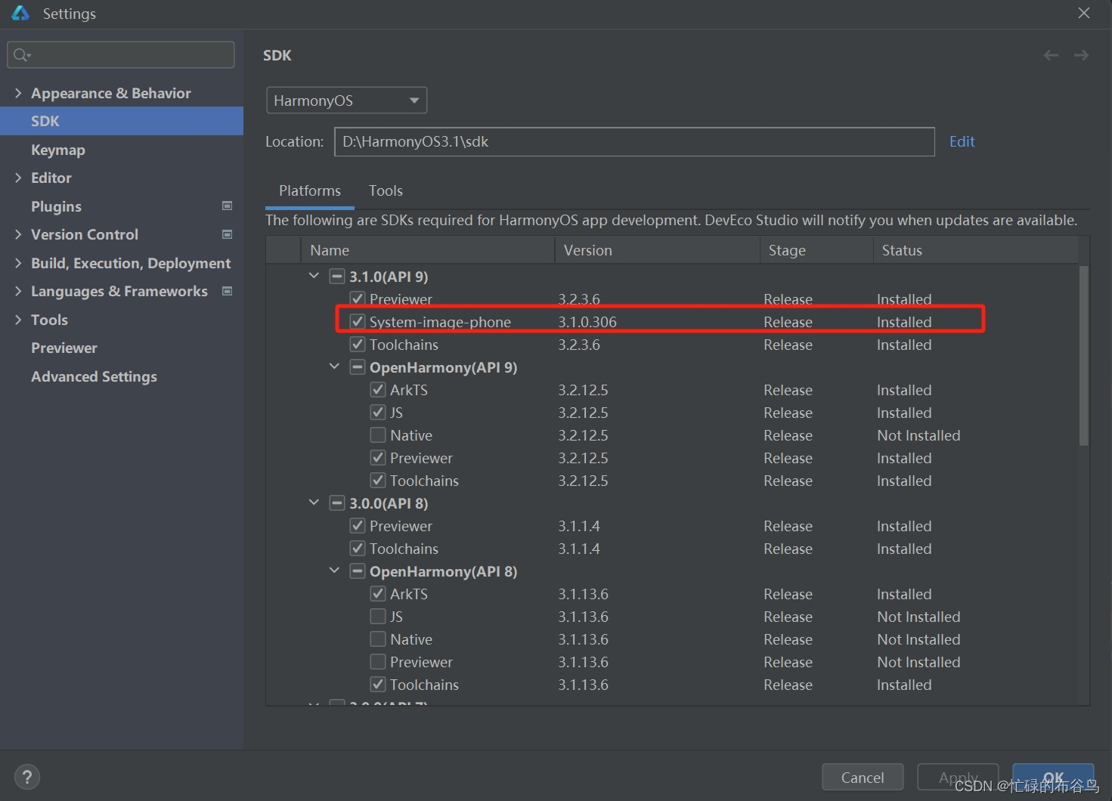The width and height of the screenshot is (1112, 801).
Task: Collapse the OpenHarmony(API 9) tree node
Action: (x=334, y=366)
